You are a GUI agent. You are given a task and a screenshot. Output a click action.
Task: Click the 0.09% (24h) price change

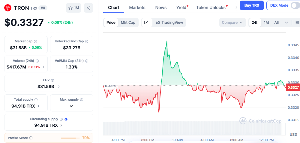click(60, 23)
